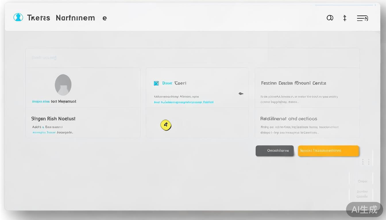Click the Tkeres Narfninem header title

[x=61, y=18]
